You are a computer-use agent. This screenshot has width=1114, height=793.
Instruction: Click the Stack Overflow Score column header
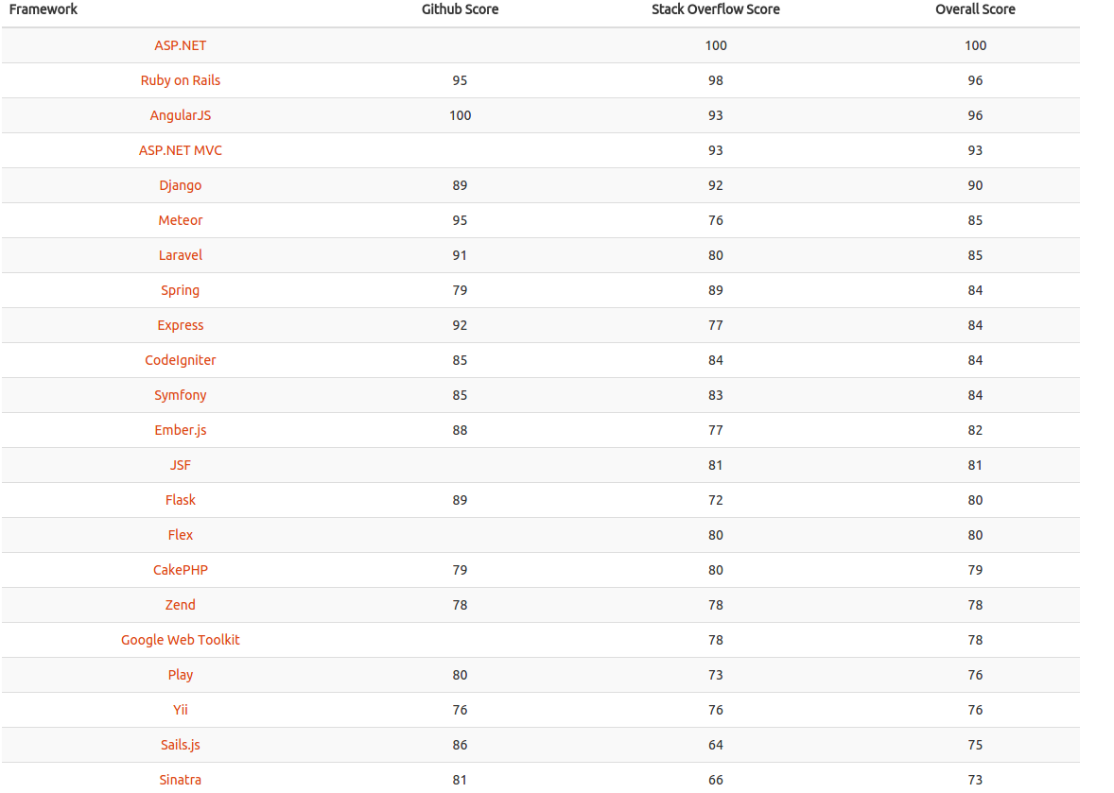(x=716, y=9)
